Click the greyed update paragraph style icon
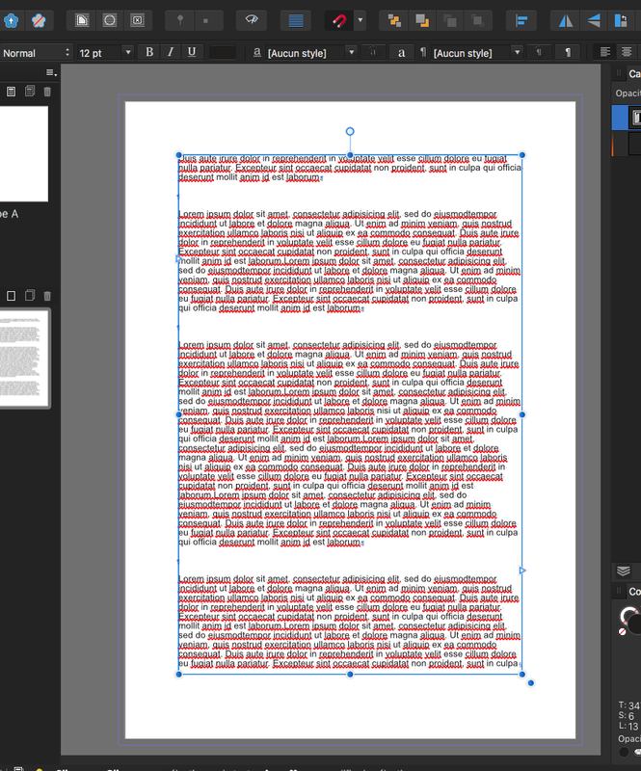 coord(539,52)
